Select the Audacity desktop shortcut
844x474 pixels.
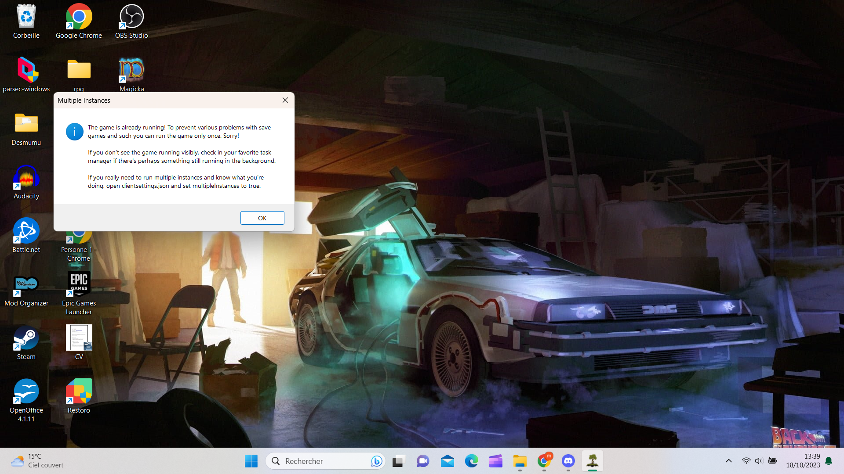coord(26,178)
